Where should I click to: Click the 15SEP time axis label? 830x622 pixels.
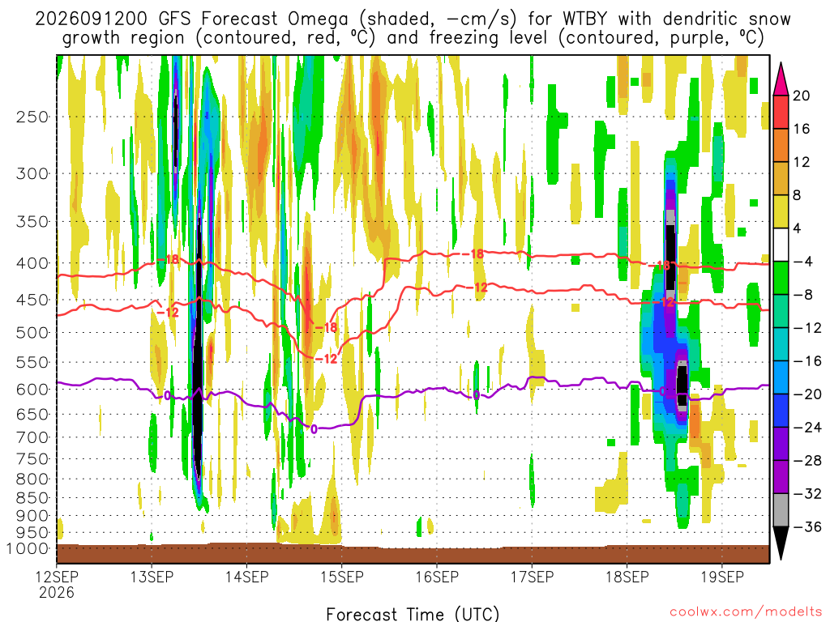pos(342,577)
